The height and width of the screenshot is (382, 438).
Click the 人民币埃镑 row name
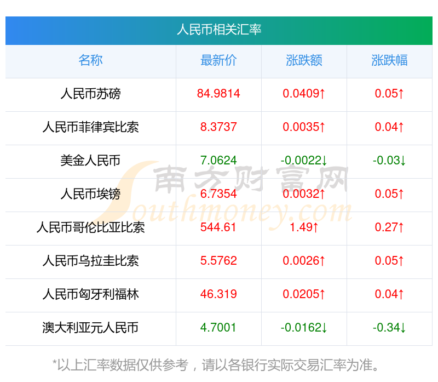(x=90, y=194)
